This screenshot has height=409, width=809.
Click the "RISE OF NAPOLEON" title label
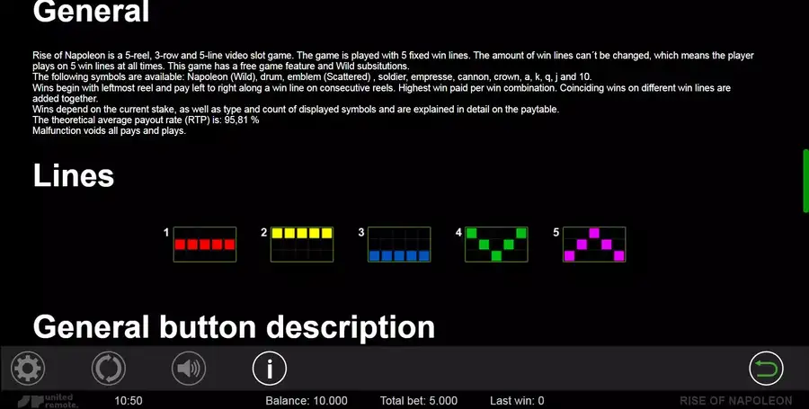(735, 401)
